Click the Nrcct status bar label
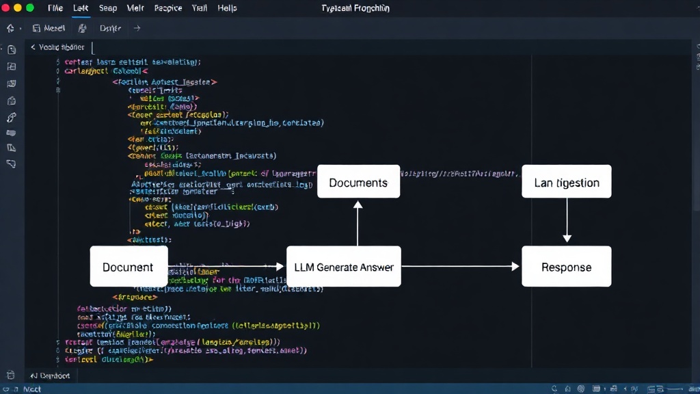700x394 pixels. tap(32, 389)
